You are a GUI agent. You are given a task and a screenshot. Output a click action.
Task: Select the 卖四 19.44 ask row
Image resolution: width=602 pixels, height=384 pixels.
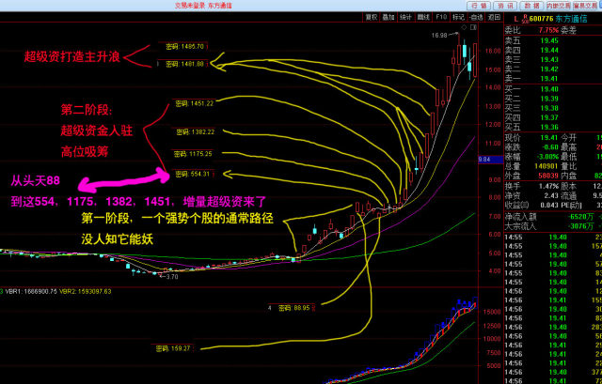pos(553,50)
